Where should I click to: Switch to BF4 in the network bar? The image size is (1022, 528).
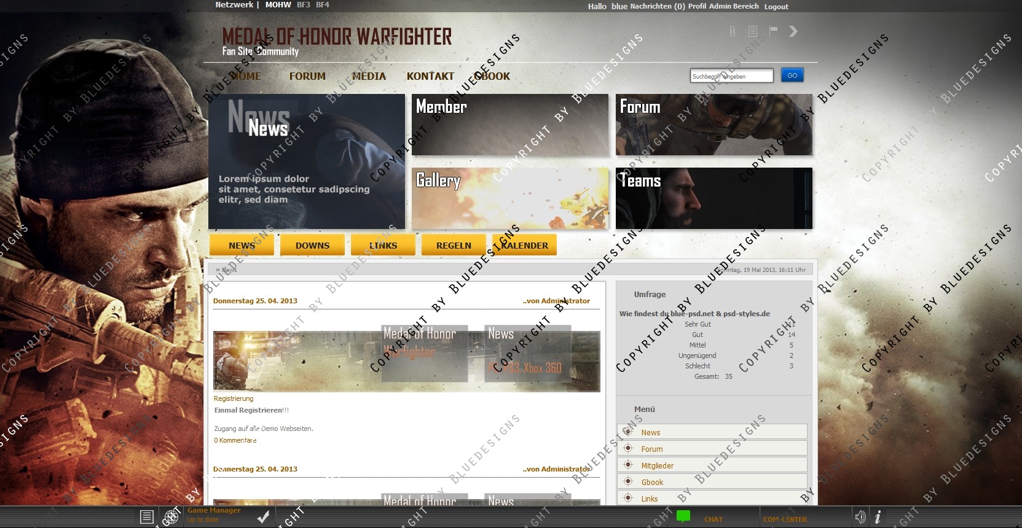(323, 5)
